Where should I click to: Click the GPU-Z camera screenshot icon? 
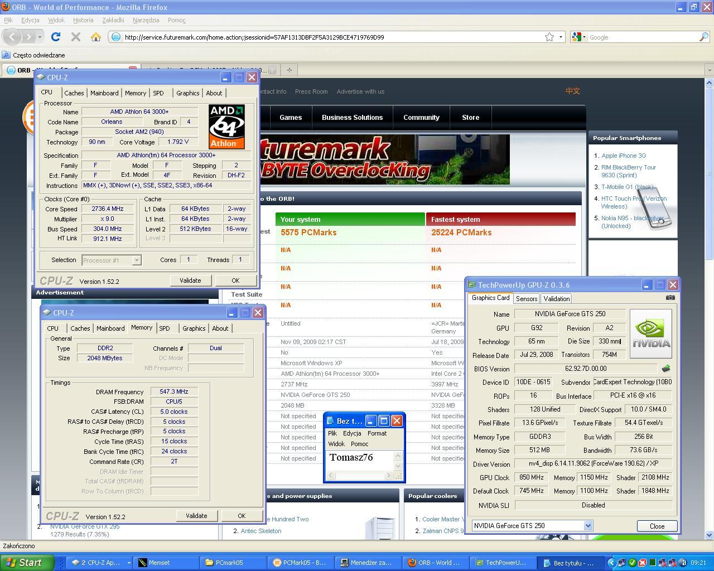click(x=670, y=297)
